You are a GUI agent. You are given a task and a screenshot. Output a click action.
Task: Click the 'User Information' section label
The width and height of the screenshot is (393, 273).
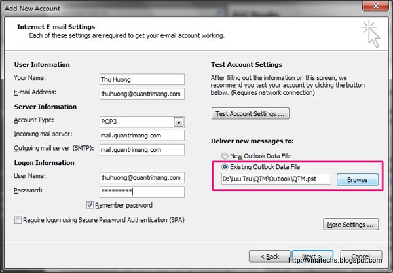point(42,65)
